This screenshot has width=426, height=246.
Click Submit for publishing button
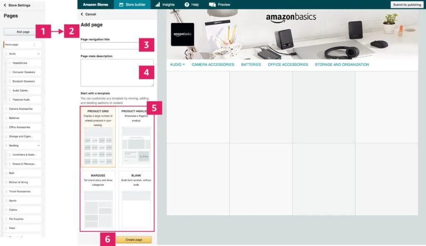407,5
